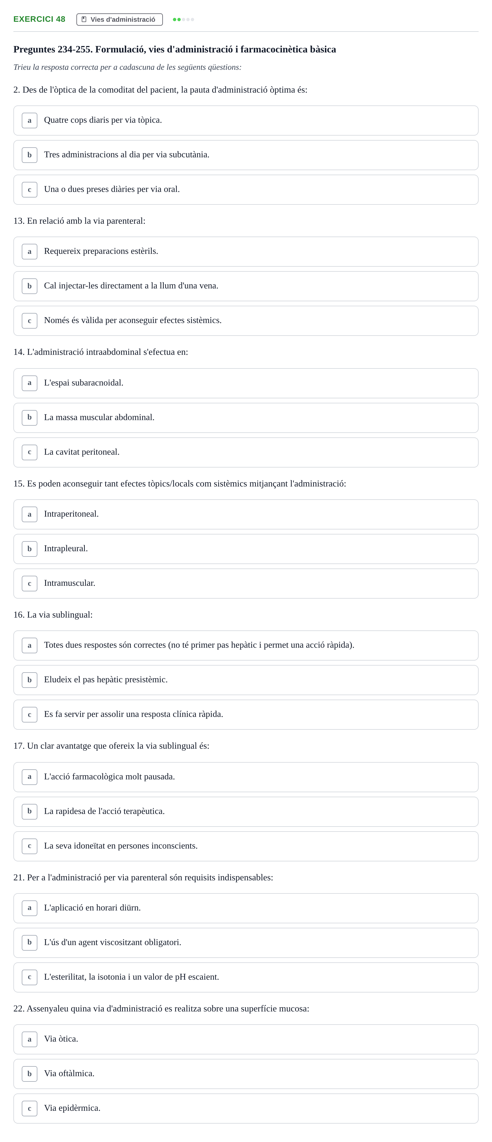Click letter a badge for 'L'espai subaracnoidal'
492x1142 pixels.
point(30,383)
